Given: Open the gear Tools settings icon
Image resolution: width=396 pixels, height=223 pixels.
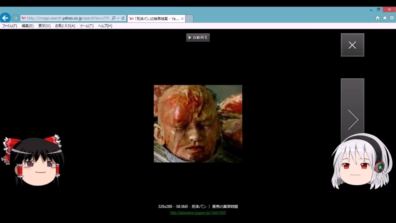Looking at the screenshot, I should (392, 18).
